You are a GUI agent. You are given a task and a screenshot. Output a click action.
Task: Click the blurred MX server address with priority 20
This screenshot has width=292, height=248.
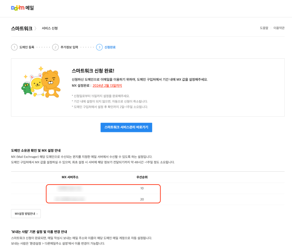click(70, 199)
